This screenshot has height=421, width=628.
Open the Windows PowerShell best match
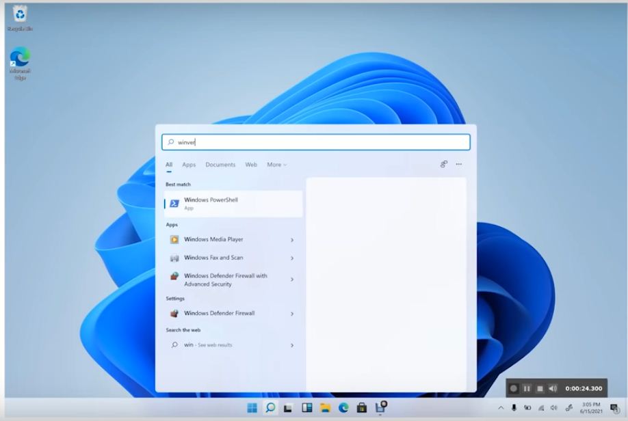[233, 204]
